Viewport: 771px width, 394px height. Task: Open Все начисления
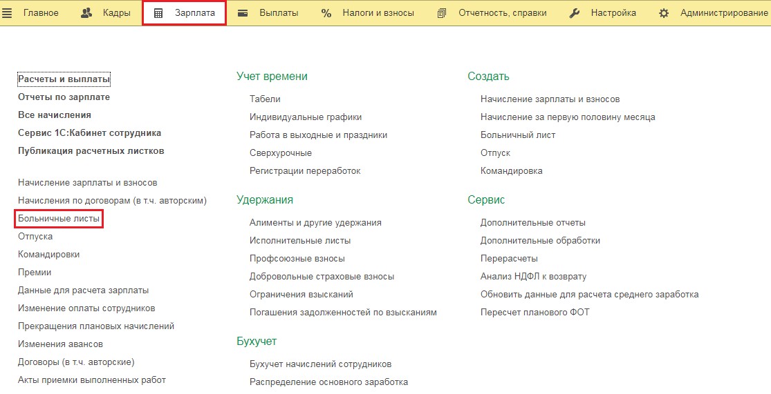55,115
